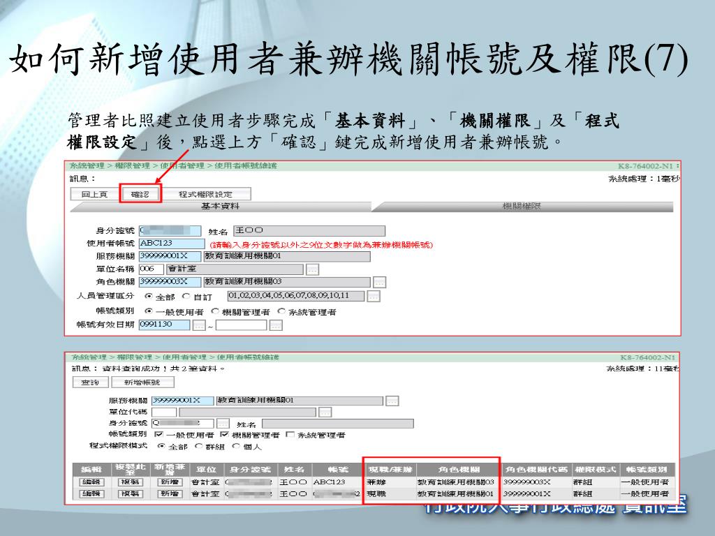Image resolution: width=715 pixels, height=536 pixels.
Task: Select 全部 radio for 程式權限模式
Action: (x=161, y=446)
